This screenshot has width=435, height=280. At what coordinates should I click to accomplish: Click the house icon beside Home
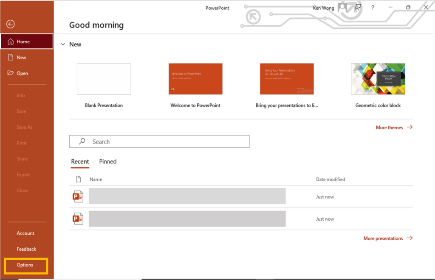11,42
